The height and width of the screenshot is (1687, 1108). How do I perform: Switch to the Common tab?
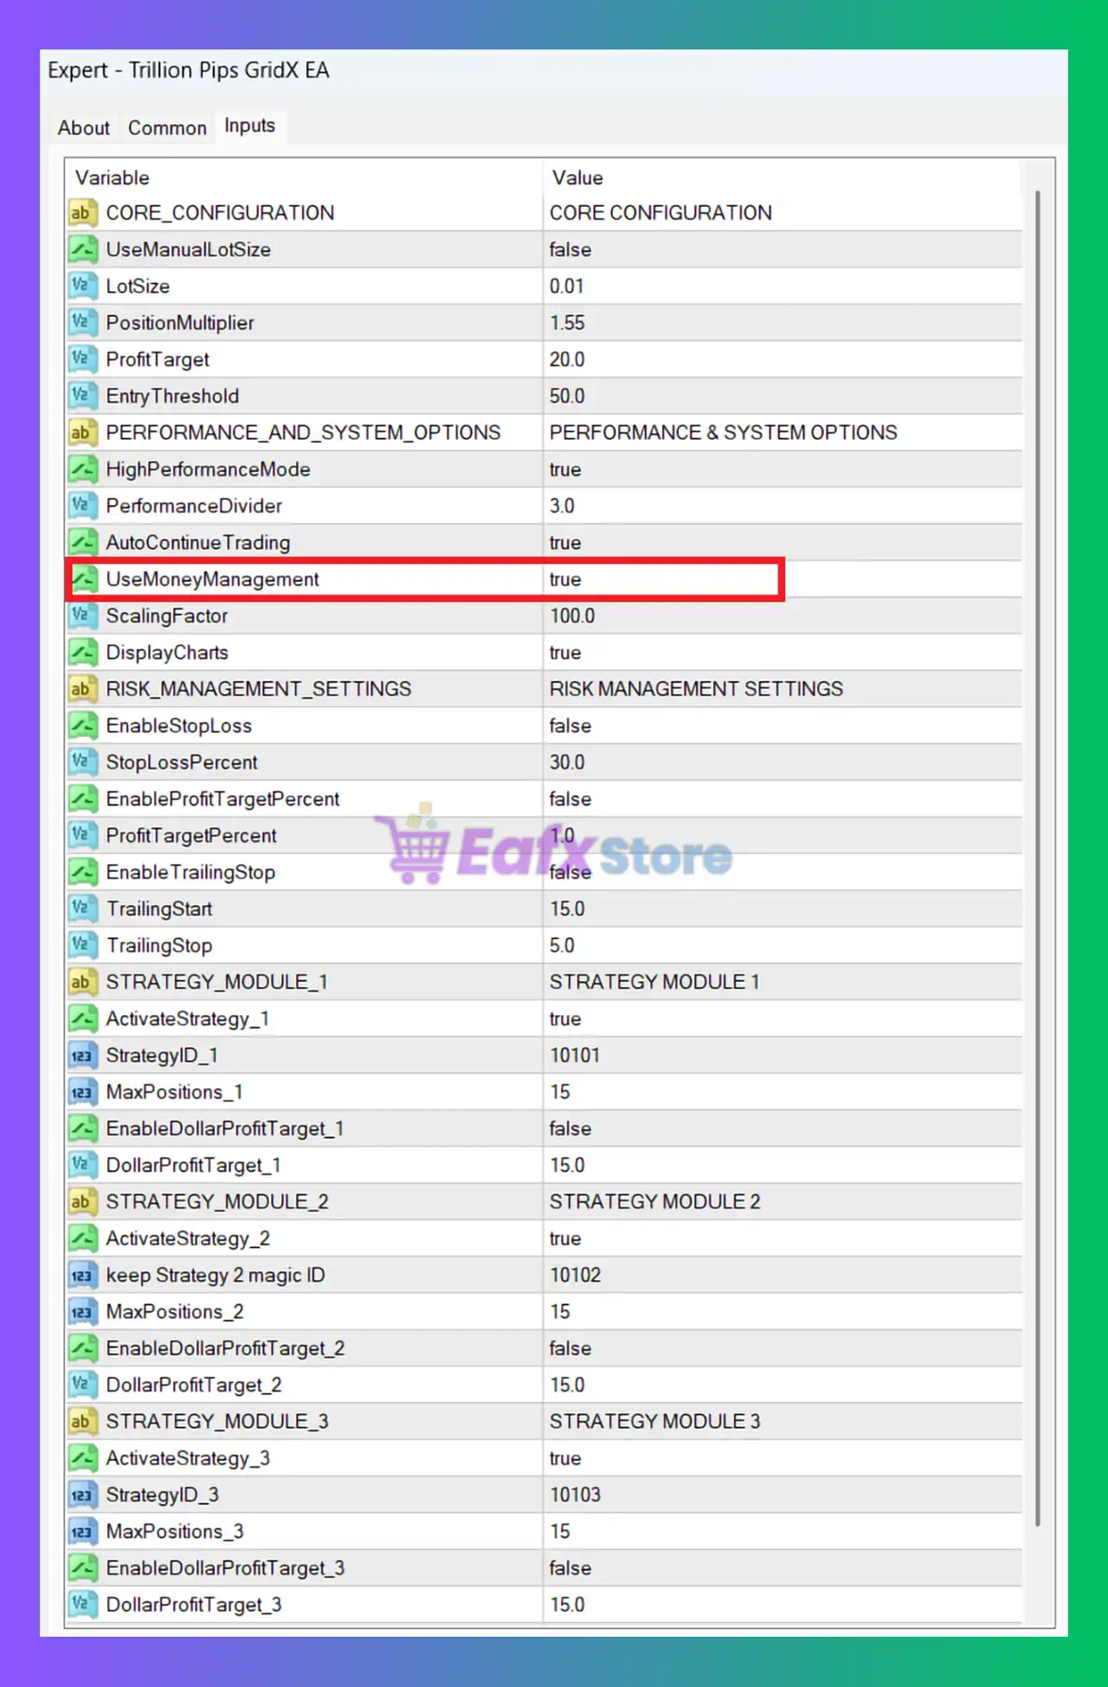tap(167, 128)
